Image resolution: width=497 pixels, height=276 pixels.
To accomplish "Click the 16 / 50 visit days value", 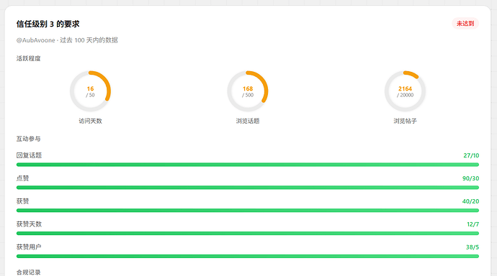I will (x=90, y=92).
